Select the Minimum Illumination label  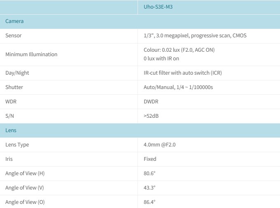coord(31,54)
